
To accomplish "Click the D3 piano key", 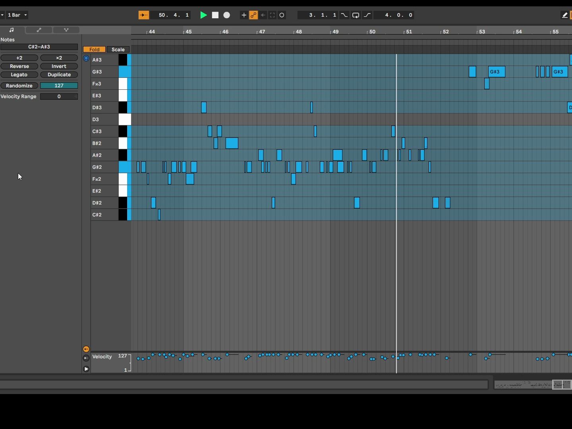I will click(x=125, y=120).
